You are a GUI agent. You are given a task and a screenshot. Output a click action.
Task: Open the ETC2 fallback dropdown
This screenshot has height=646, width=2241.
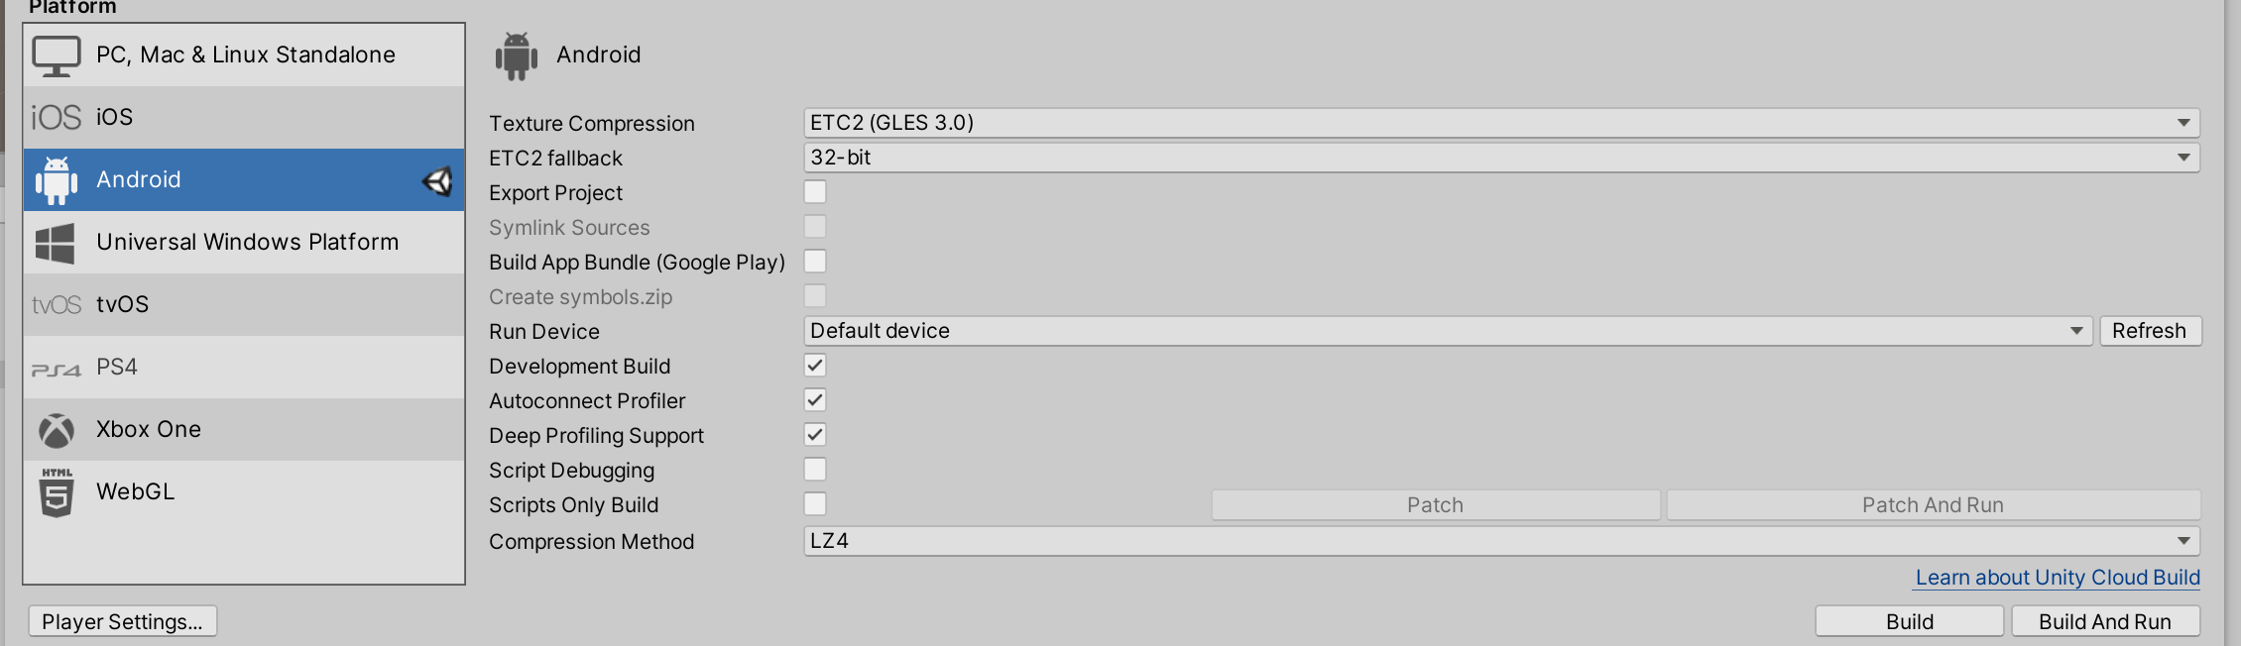[1501, 158]
